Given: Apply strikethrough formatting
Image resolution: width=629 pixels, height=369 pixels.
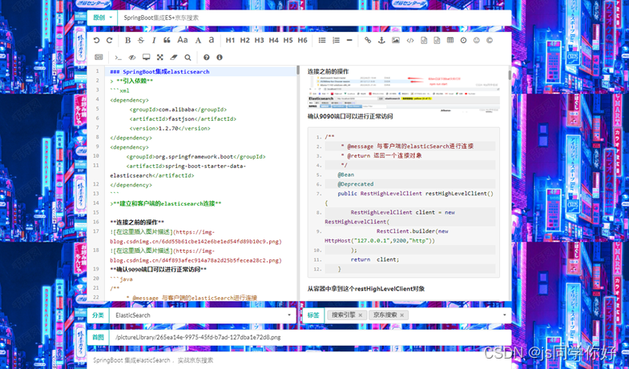Looking at the screenshot, I should click(141, 40).
